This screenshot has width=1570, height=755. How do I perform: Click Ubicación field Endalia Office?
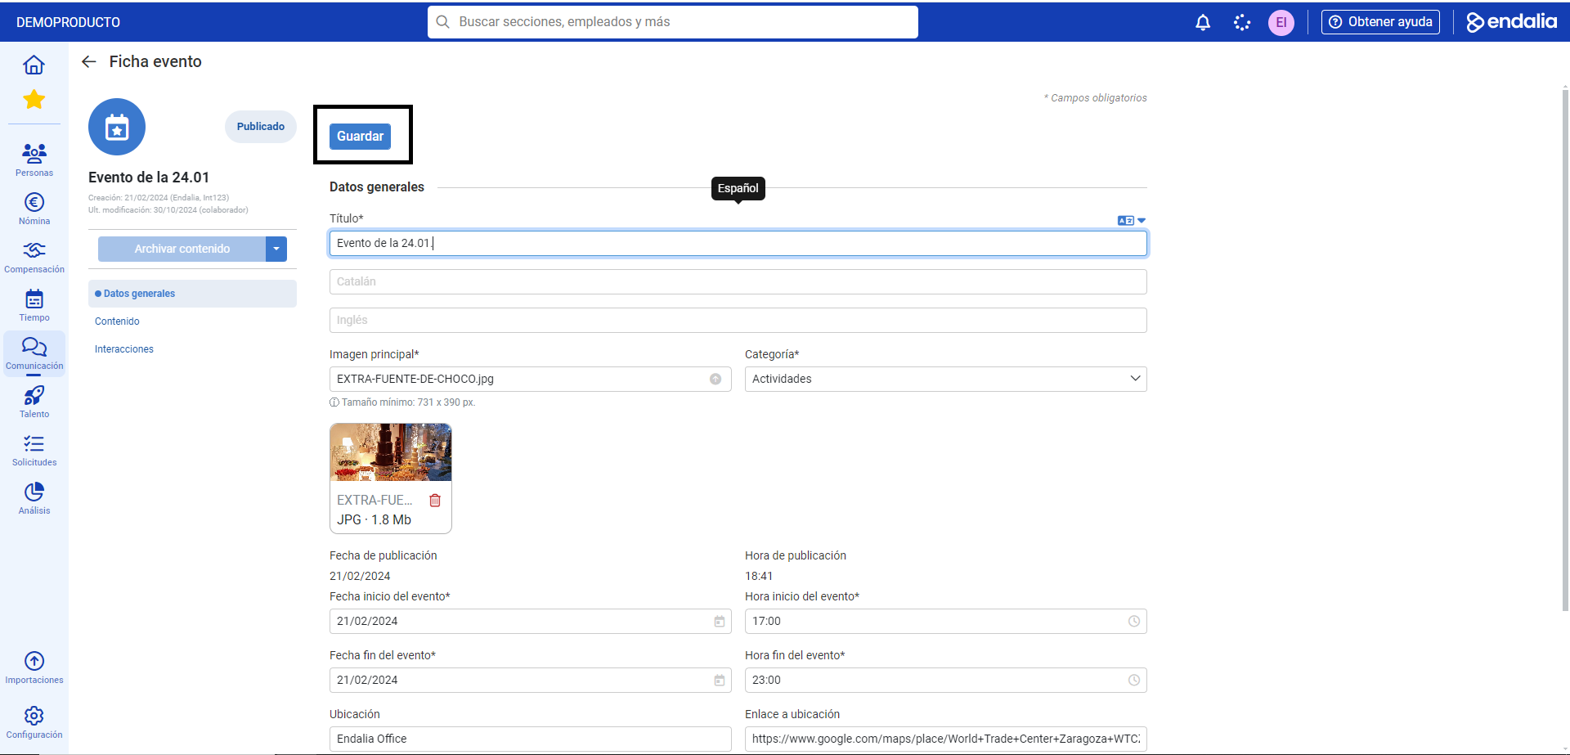click(530, 739)
